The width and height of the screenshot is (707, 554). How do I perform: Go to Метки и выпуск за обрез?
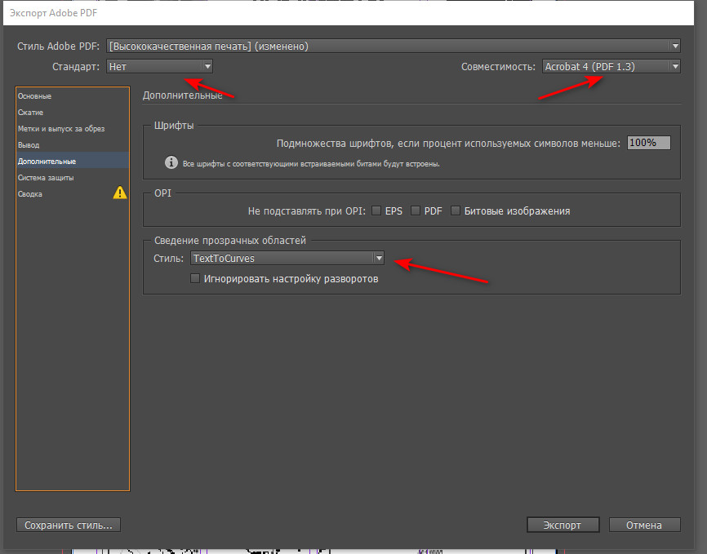pos(73,128)
